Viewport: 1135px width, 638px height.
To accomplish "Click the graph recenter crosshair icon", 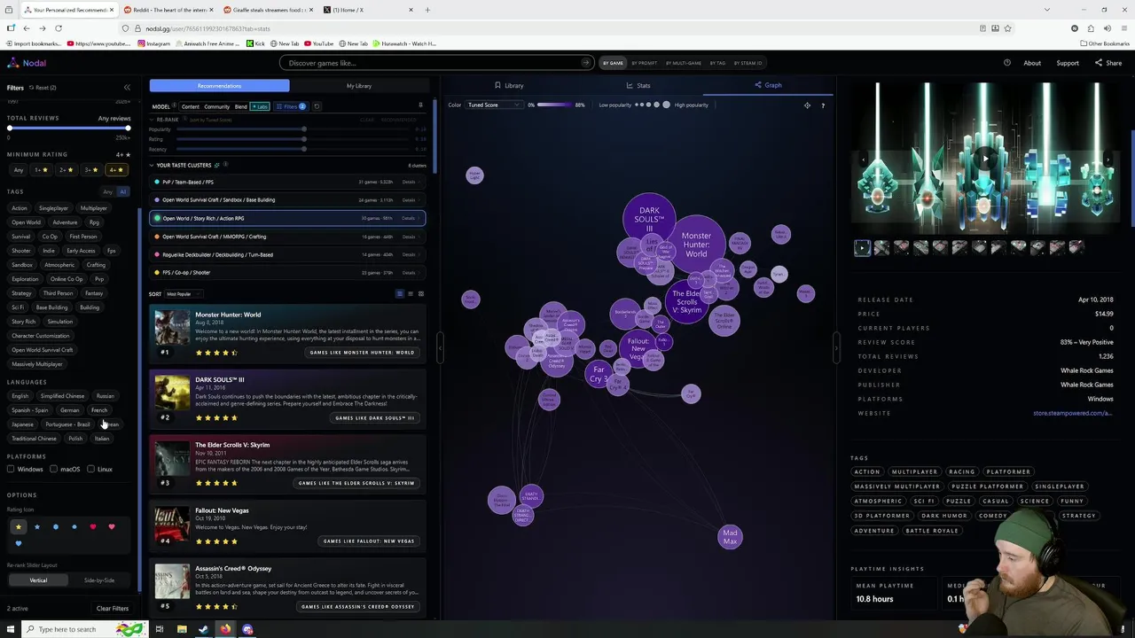I will 807,105.
